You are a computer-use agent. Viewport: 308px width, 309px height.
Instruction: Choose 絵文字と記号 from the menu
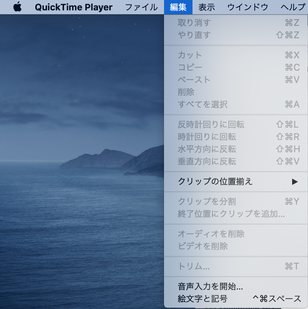coord(203,299)
